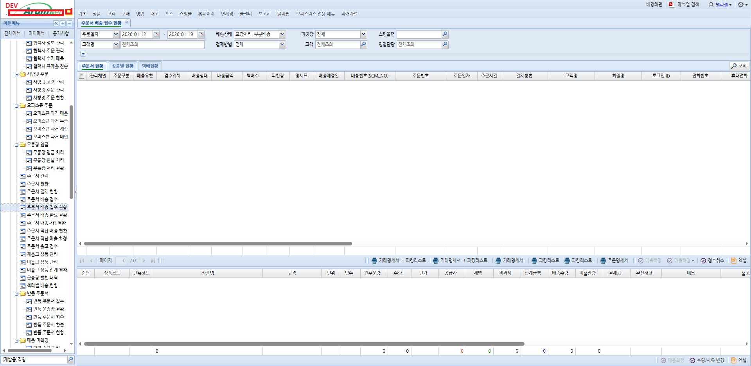This screenshot has height=366, width=751.
Task: Collapse the 사방넷 주문 tree folder
Action: point(17,74)
